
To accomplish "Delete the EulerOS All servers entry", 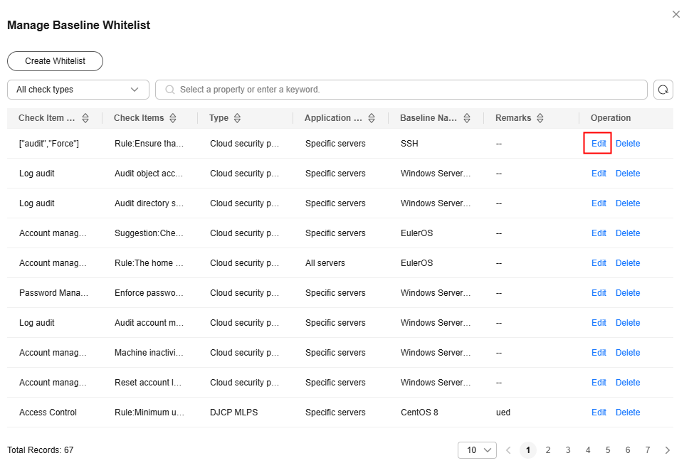I will (x=628, y=263).
